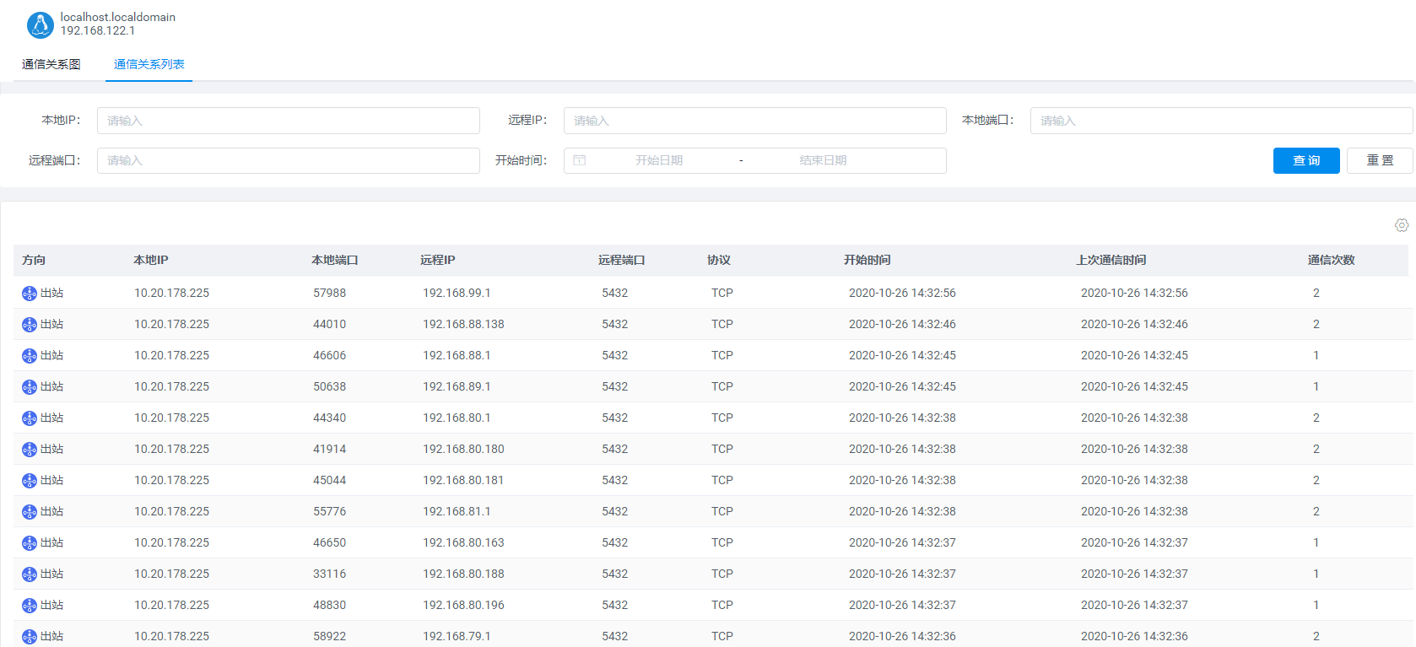Click the 开始时间 column header
The height and width of the screenshot is (647, 1416).
point(867,260)
